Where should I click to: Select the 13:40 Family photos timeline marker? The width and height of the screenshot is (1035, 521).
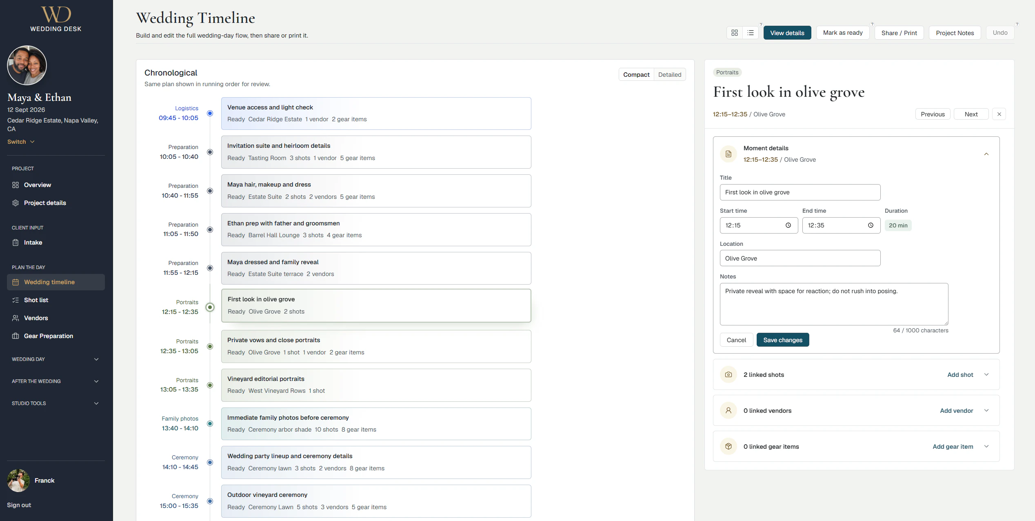tap(210, 423)
